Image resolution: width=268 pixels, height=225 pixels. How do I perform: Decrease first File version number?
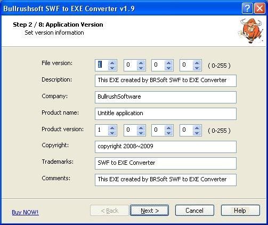click(112, 68)
